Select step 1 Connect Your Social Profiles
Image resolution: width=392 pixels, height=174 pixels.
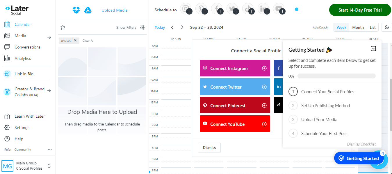coord(327,92)
